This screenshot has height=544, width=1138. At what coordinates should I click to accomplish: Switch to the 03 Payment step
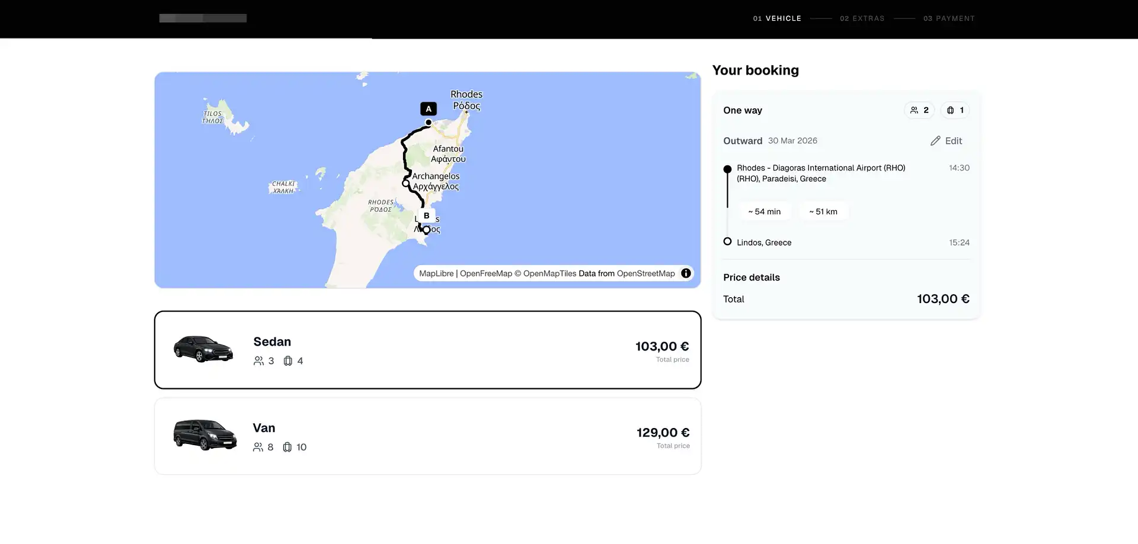click(x=950, y=18)
